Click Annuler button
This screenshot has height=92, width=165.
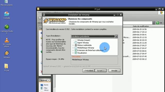114,71
